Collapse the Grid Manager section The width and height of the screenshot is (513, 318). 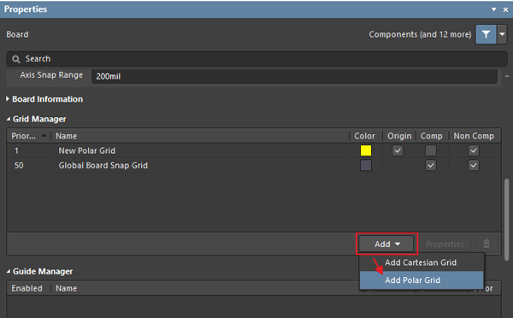9,120
